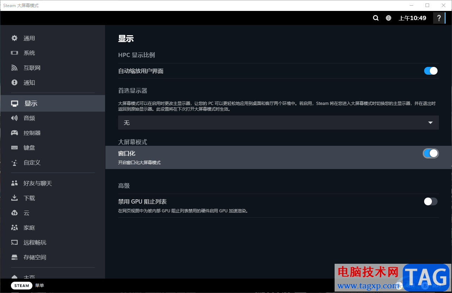Click the people icon next to 好友与聊天

click(14, 183)
